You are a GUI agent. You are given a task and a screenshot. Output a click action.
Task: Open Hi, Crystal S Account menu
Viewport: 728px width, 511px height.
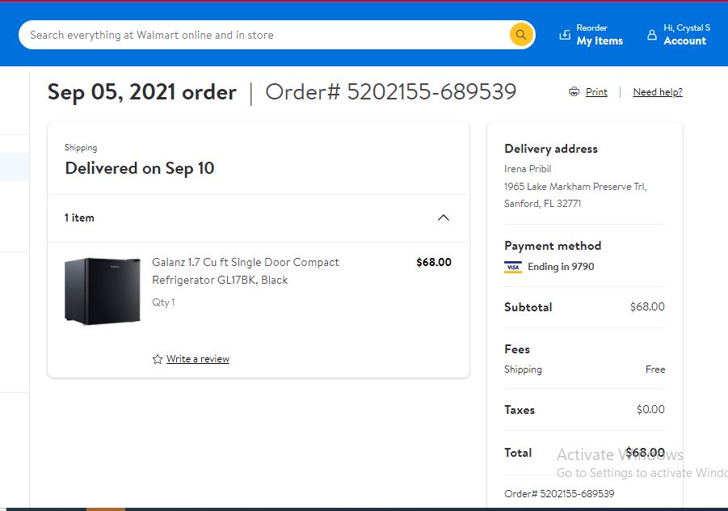click(679, 35)
